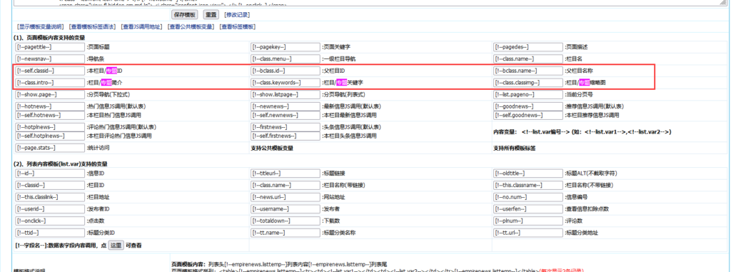Screen dimensions: 731x272
Task: Click the 统计访问 label
Action: click(x=99, y=148)
